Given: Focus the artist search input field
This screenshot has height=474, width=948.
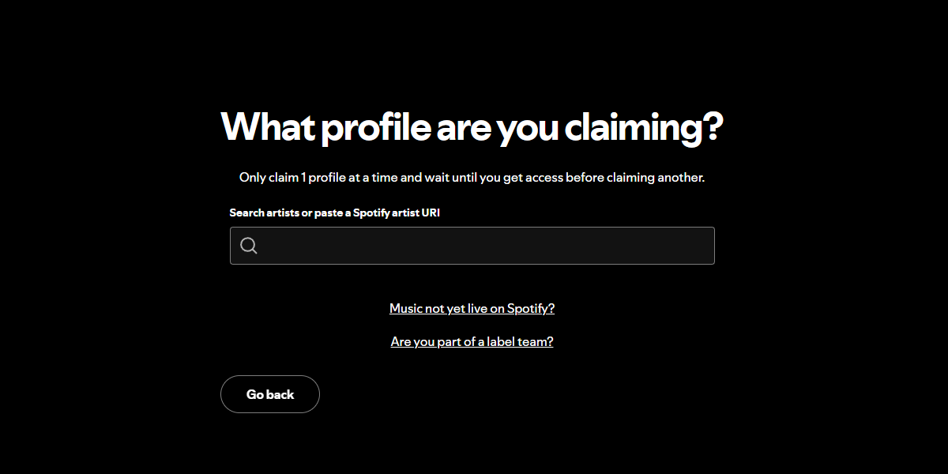Looking at the screenshot, I should pyautogui.click(x=482, y=246).
